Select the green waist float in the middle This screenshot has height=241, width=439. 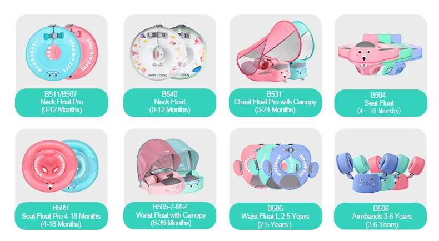coord(265,168)
